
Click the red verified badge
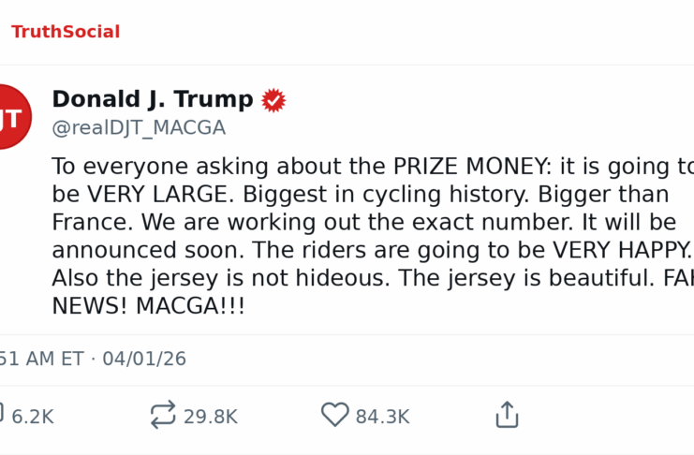click(x=273, y=100)
